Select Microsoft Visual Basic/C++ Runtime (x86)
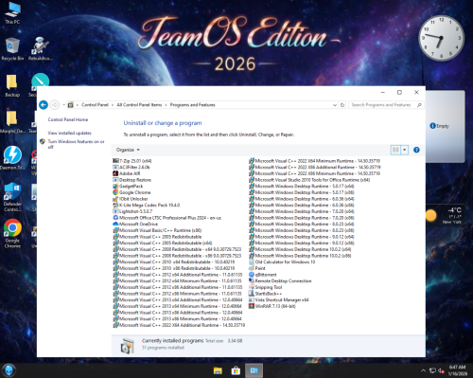This screenshot has height=378, width=473. [x=157, y=230]
